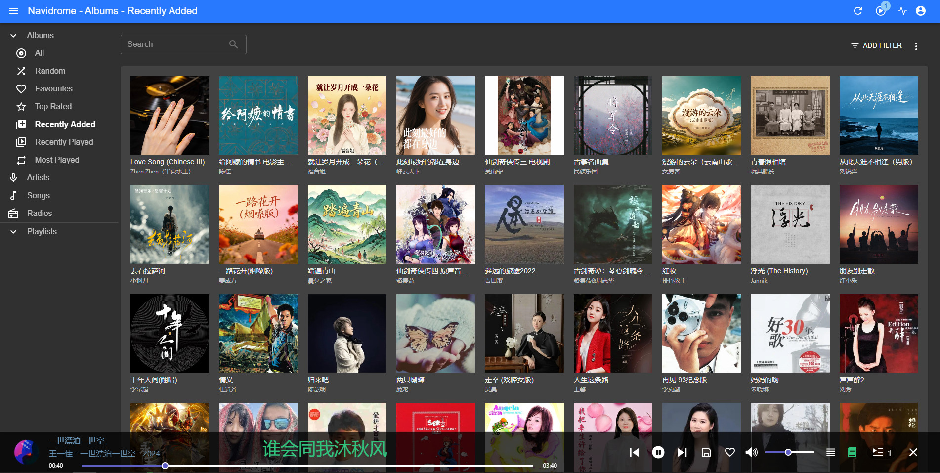Click the search magnifier icon
Image resolution: width=940 pixels, height=473 pixels.
click(233, 44)
